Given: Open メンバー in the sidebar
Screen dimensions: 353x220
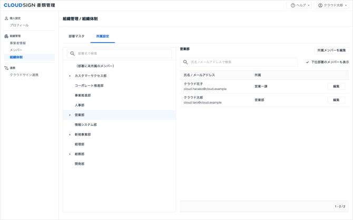Looking at the screenshot, I should [16, 50].
